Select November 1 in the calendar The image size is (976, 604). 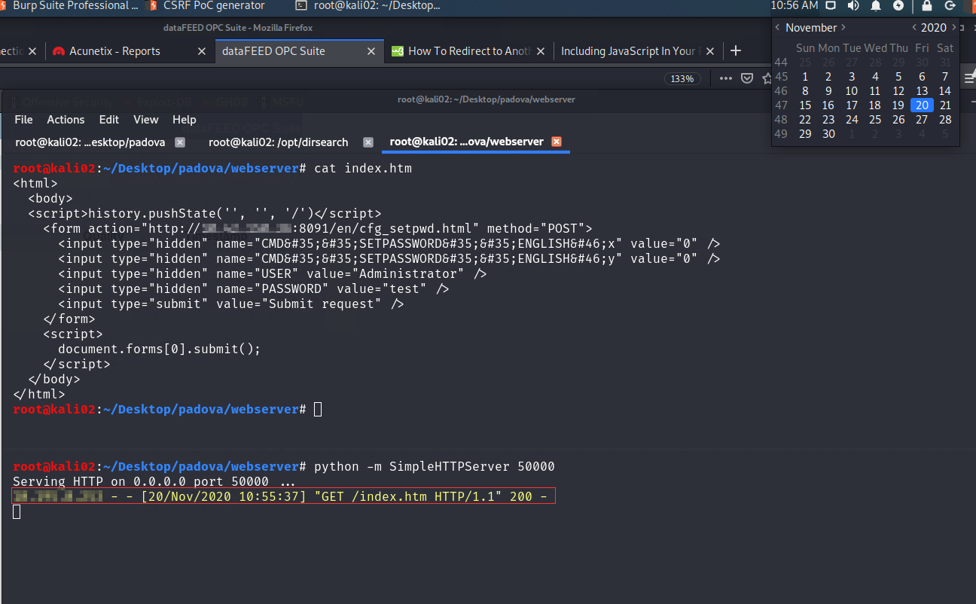[805, 77]
